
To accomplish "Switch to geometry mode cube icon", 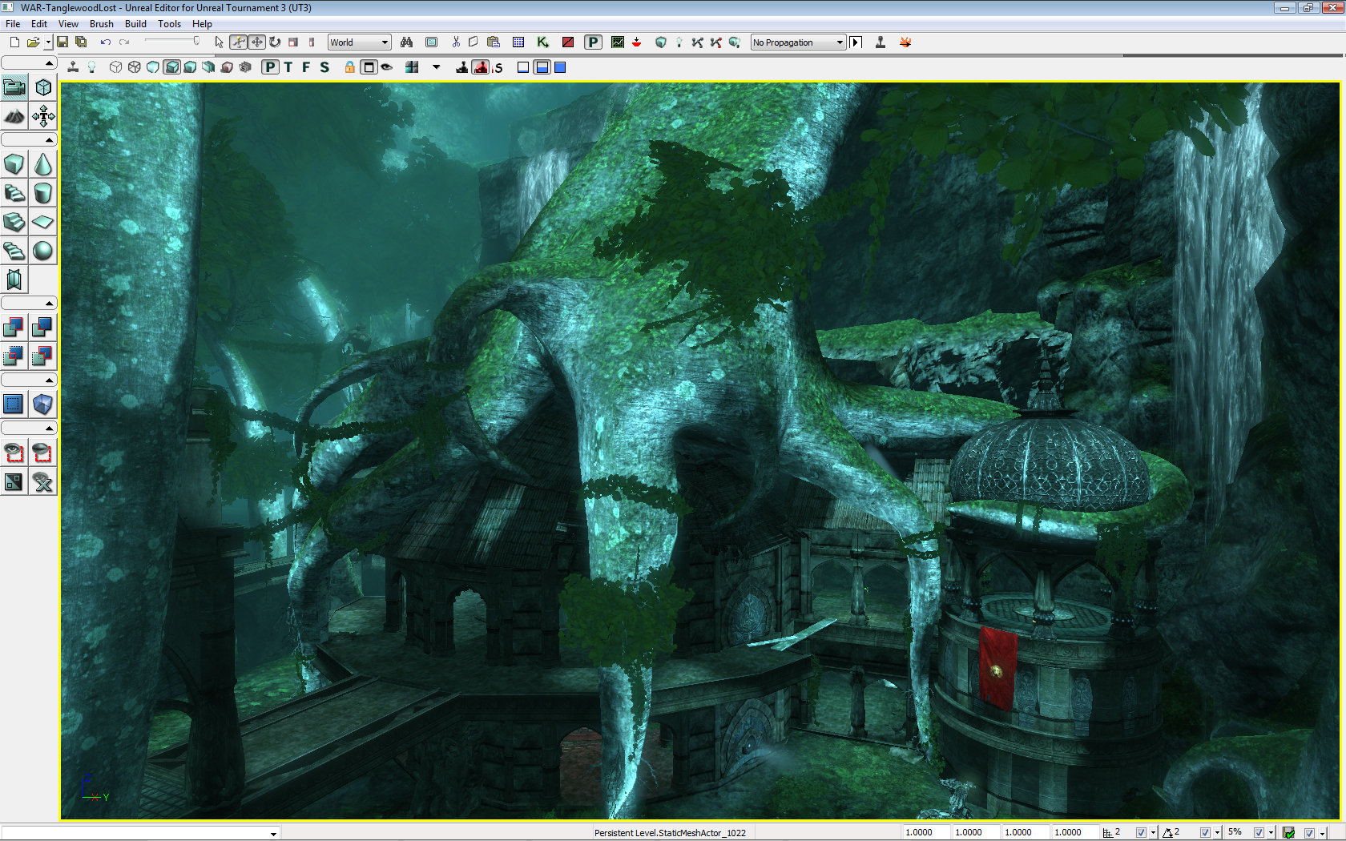I will coord(43,87).
